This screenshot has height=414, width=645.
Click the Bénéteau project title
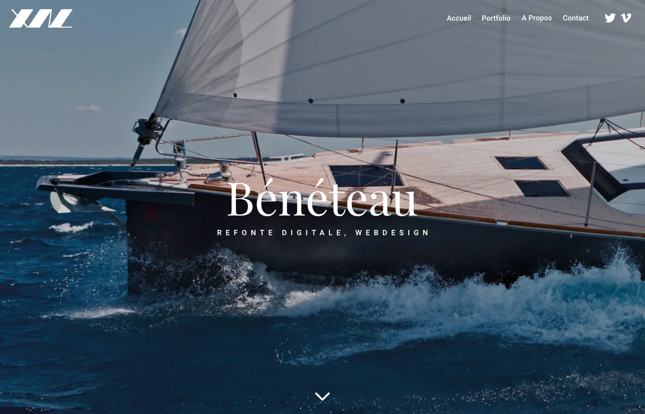pos(322,199)
